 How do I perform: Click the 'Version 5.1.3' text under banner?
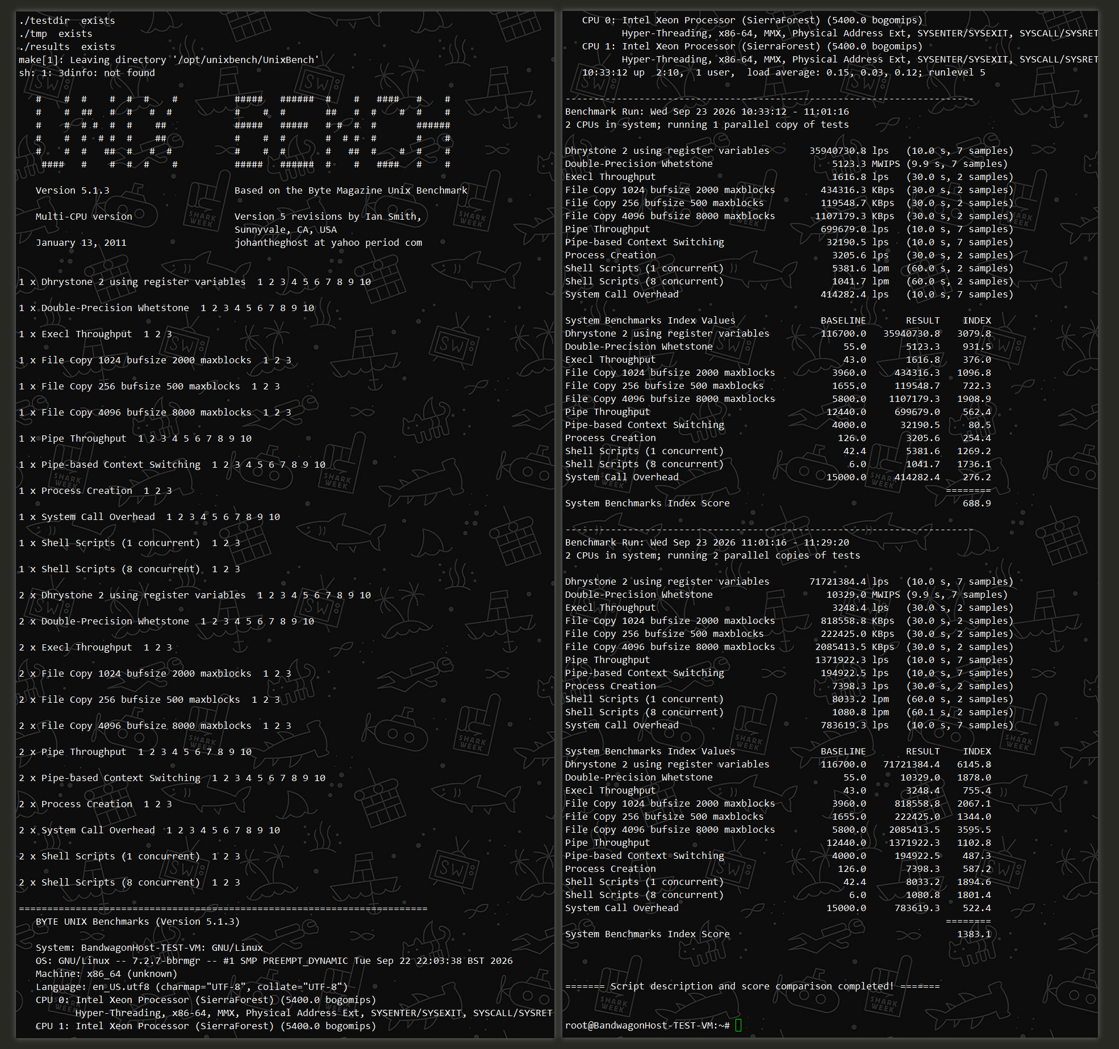tap(73, 190)
